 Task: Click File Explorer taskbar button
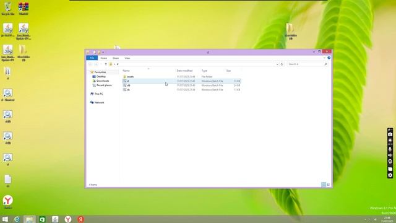(30, 219)
